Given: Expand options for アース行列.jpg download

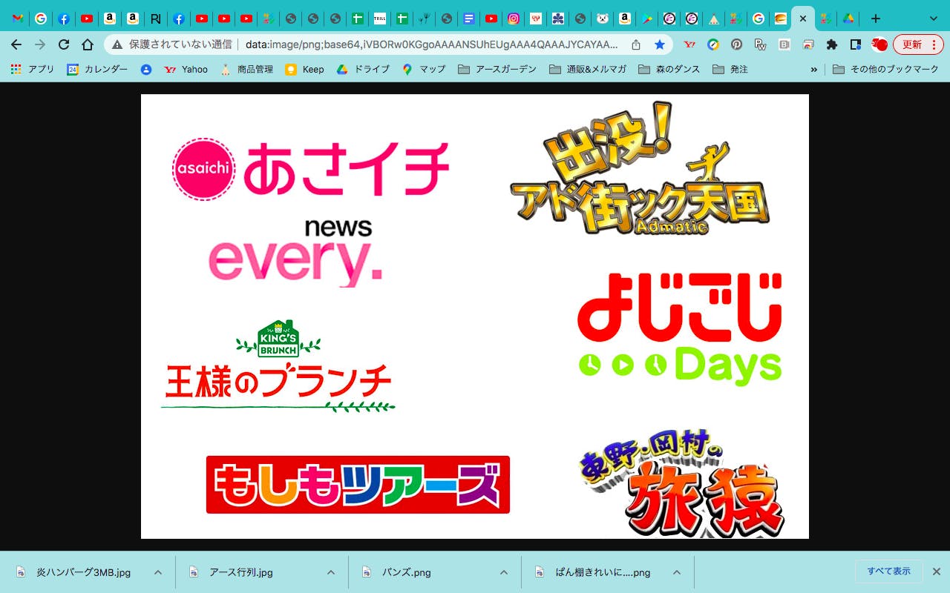Looking at the screenshot, I should tap(331, 572).
